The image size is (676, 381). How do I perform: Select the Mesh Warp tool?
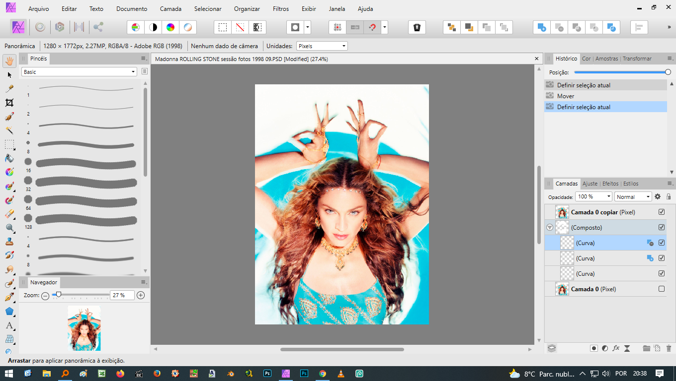pos(9,339)
